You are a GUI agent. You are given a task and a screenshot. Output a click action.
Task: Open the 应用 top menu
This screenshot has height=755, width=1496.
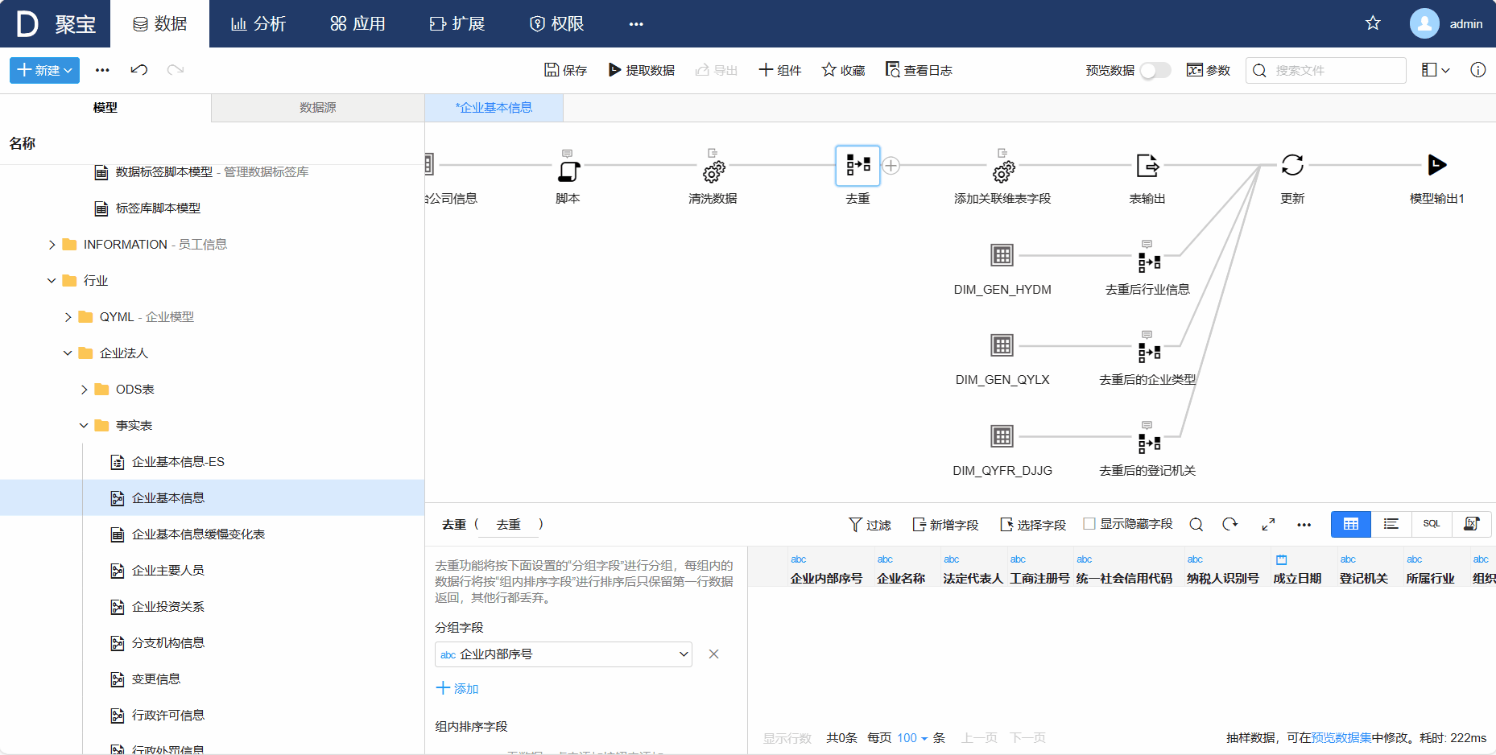(357, 24)
